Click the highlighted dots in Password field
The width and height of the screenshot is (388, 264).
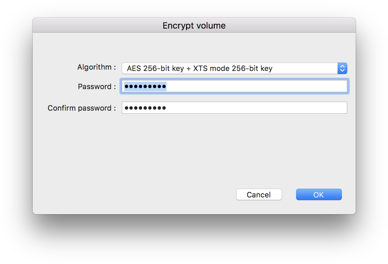point(145,86)
